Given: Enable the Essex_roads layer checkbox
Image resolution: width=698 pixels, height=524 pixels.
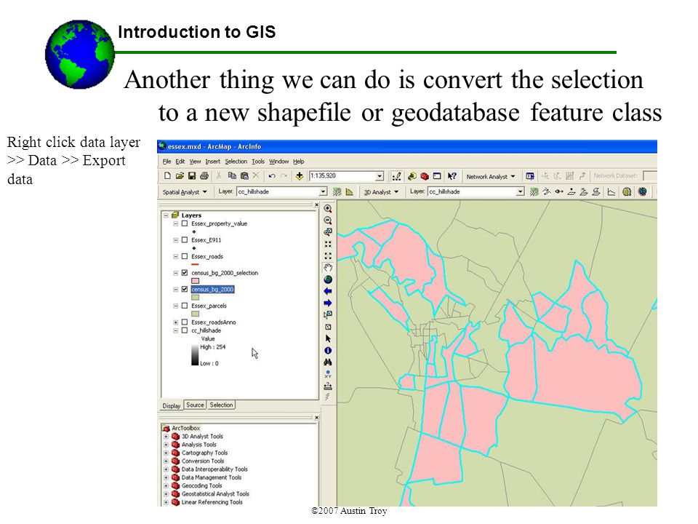Looking at the screenshot, I should [184, 257].
